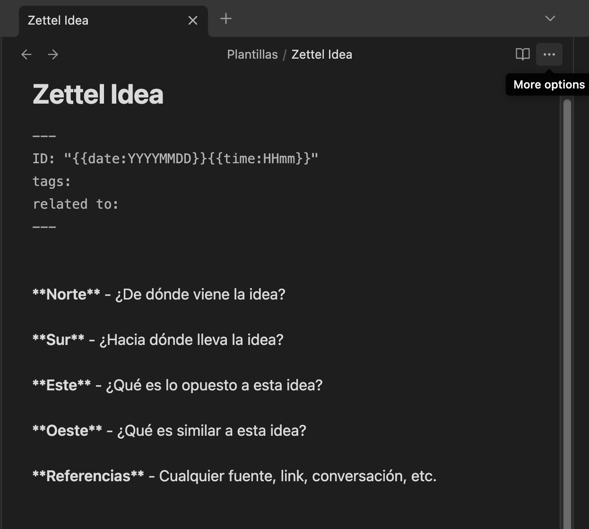Place cursor on the tags property line

tap(52, 181)
